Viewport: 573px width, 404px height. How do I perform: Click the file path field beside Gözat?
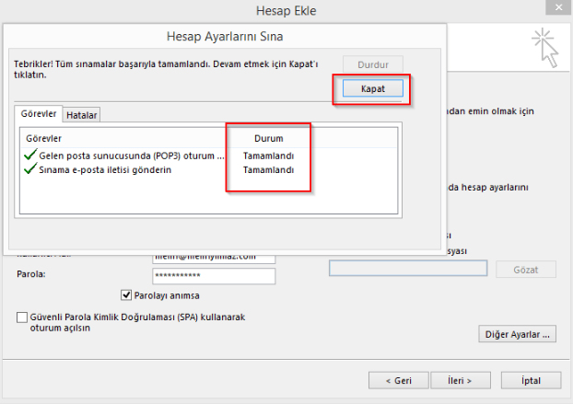(407, 269)
